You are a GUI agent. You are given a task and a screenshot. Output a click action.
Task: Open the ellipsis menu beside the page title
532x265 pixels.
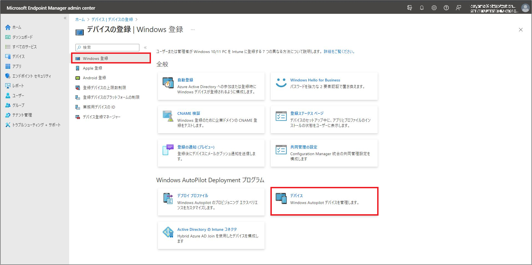[x=193, y=30]
